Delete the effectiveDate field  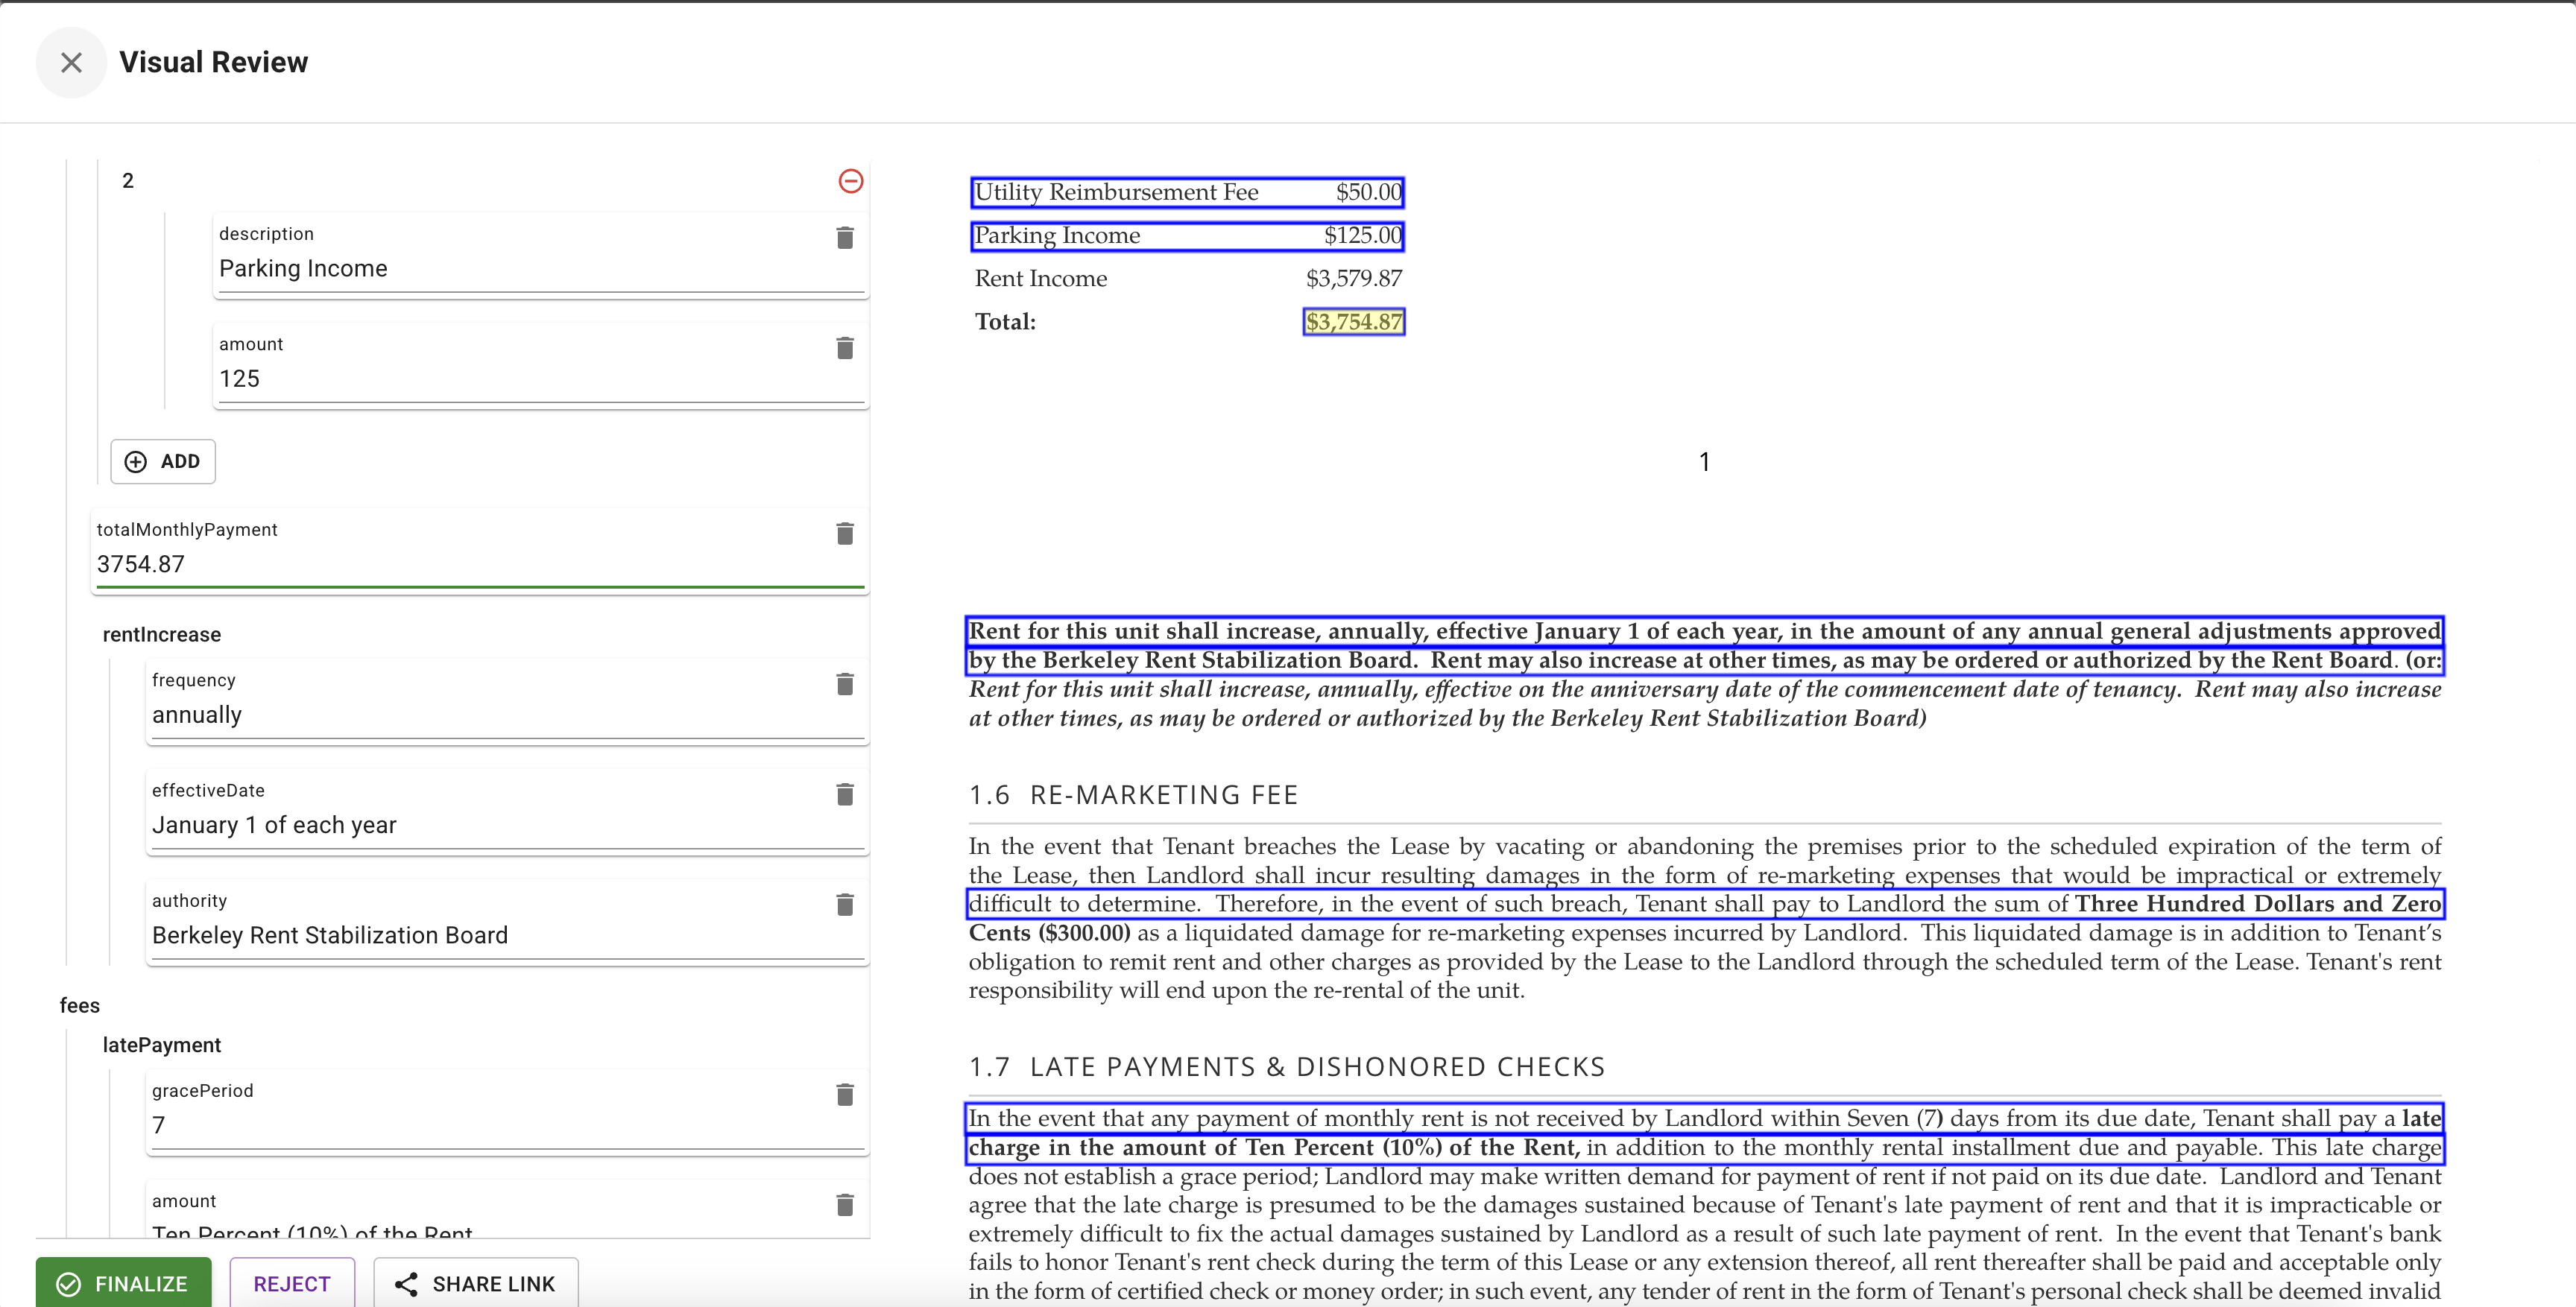tap(844, 794)
